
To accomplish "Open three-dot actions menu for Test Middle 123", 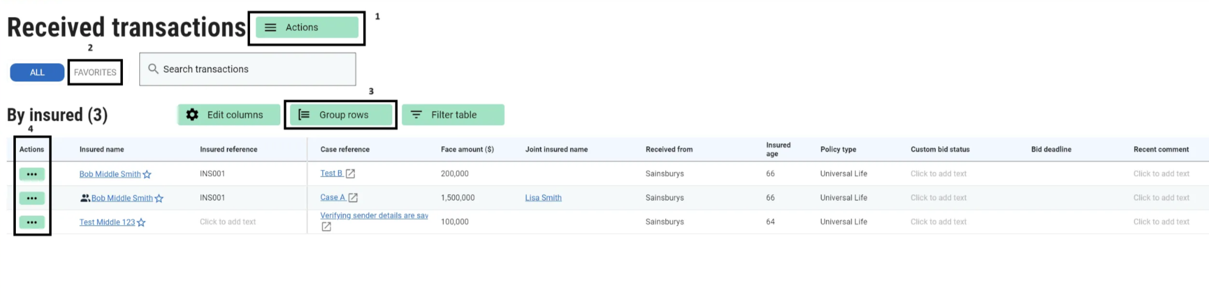I will point(32,223).
